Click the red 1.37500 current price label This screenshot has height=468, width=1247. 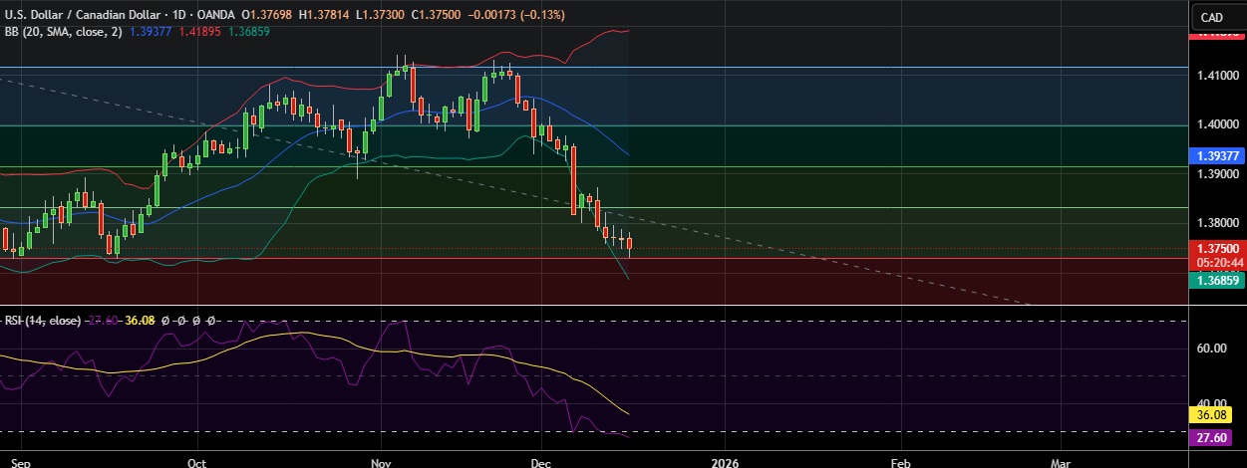pyautogui.click(x=1218, y=248)
